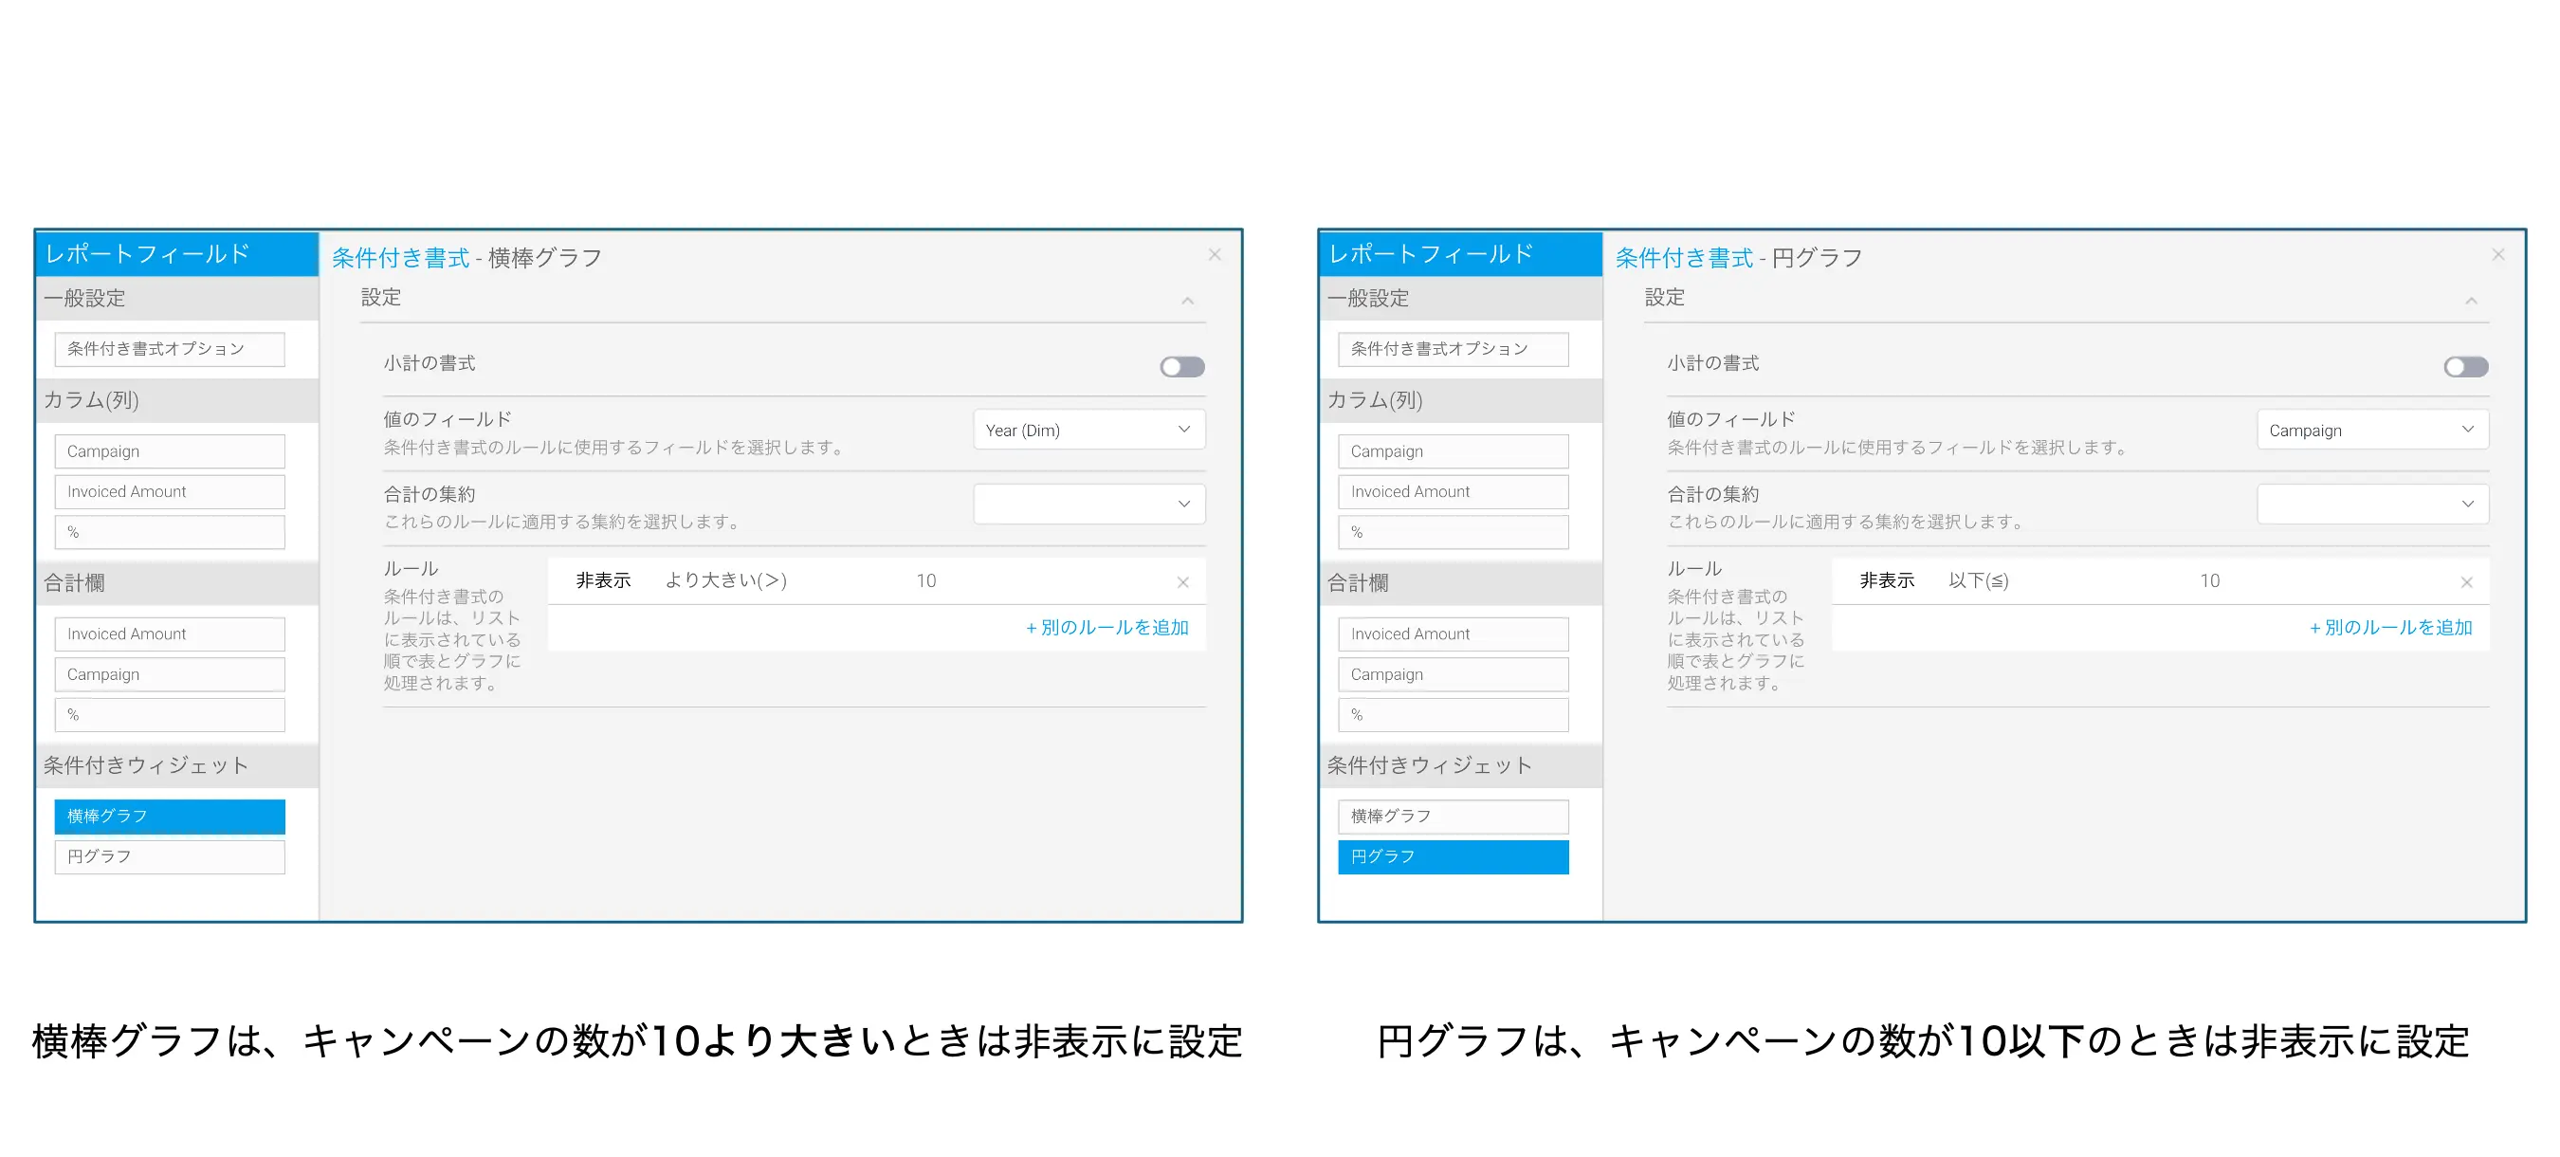Click the rule value 10 in the left dialog
The width and height of the screenshot is (2560, 1157).
(x=925, y=580)
